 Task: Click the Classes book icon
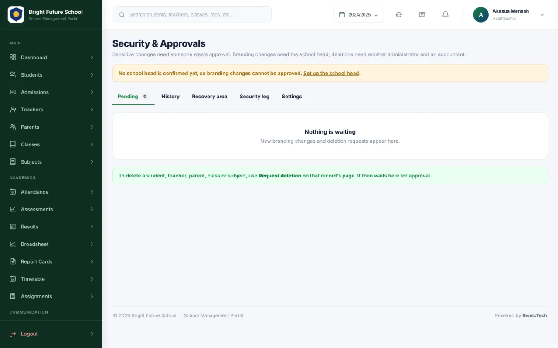pos(13,144)
